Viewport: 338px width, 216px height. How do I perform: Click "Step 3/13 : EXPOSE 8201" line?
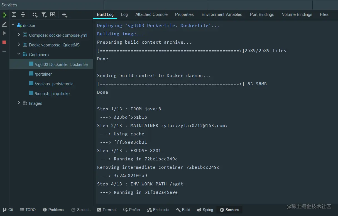[129, 150]
